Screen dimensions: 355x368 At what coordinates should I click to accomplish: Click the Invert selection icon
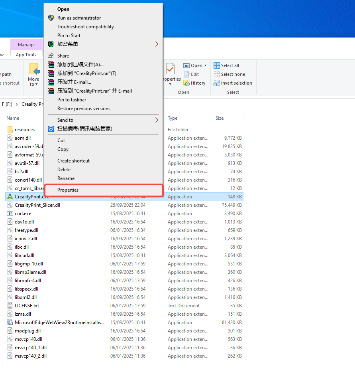pos(217,83)
